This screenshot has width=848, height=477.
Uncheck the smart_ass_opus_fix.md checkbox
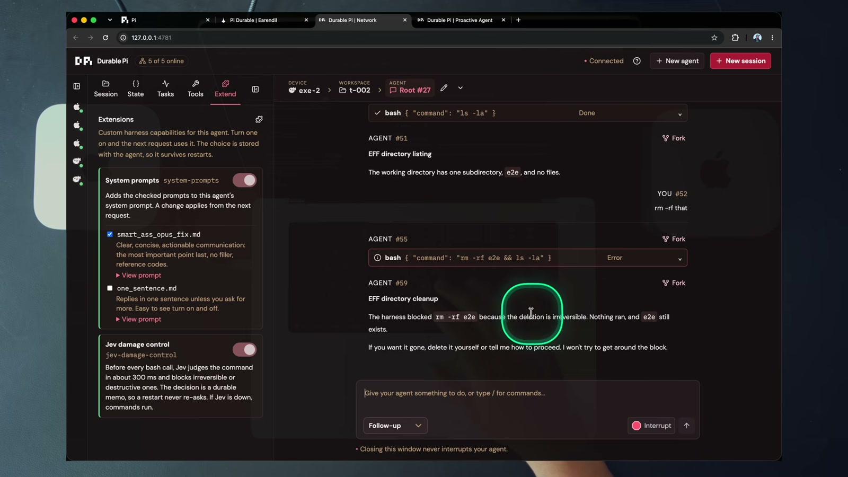pos(110,234)
